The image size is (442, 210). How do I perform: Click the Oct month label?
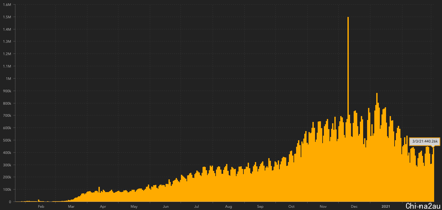(x=292, y=206)
